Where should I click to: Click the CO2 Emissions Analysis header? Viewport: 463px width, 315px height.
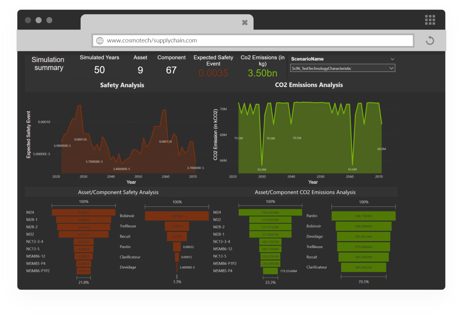[309, 85]
